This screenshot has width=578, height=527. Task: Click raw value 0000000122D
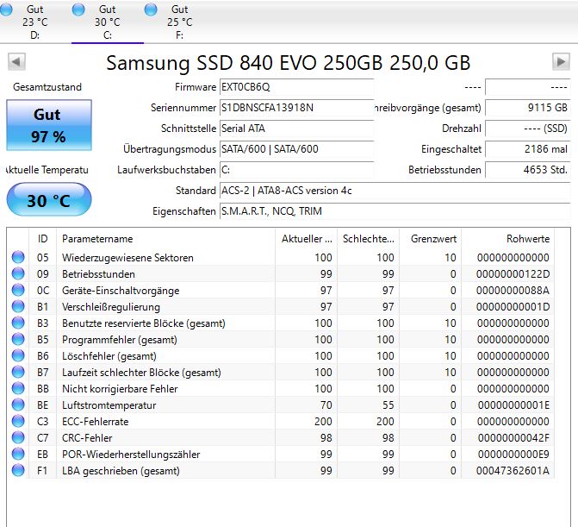(513, 273)
